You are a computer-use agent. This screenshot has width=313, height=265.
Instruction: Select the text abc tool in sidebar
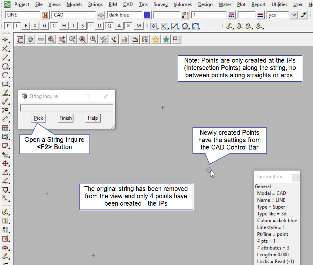(5, 93)
